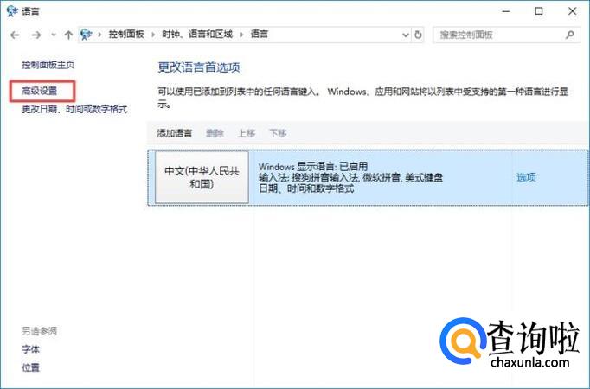
Task: Click the text 日期、时间和数字格式 in language row
Action: tap(306, 188)
